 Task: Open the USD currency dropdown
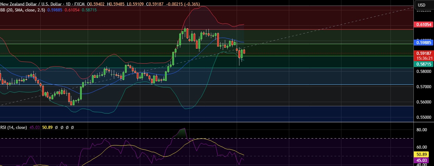(421, 5)
